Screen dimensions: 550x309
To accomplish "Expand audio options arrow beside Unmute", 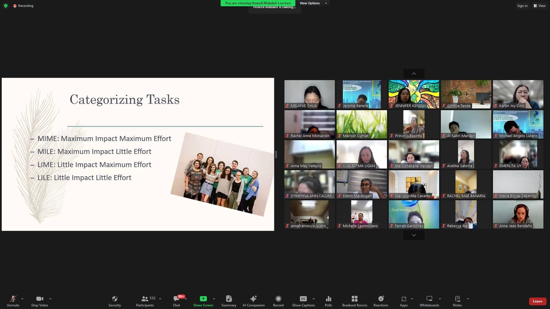I will point(22,299).
